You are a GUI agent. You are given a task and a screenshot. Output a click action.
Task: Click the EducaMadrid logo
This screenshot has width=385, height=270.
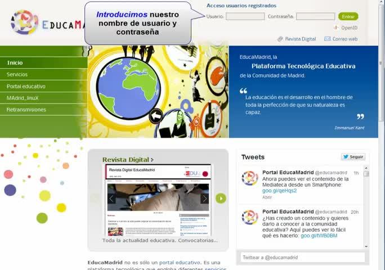click(x=48, y=22)
